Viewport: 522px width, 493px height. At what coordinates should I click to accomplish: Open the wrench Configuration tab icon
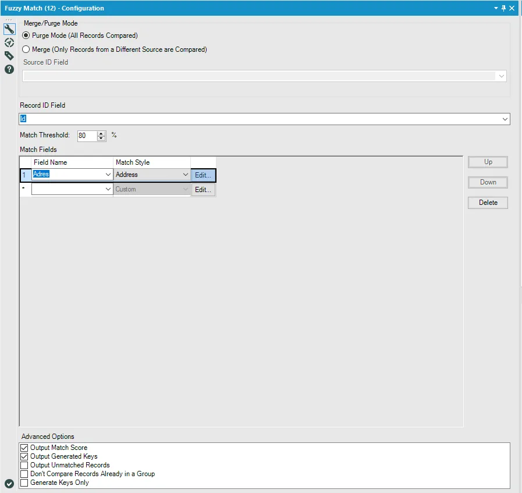(x=9, y=29)
